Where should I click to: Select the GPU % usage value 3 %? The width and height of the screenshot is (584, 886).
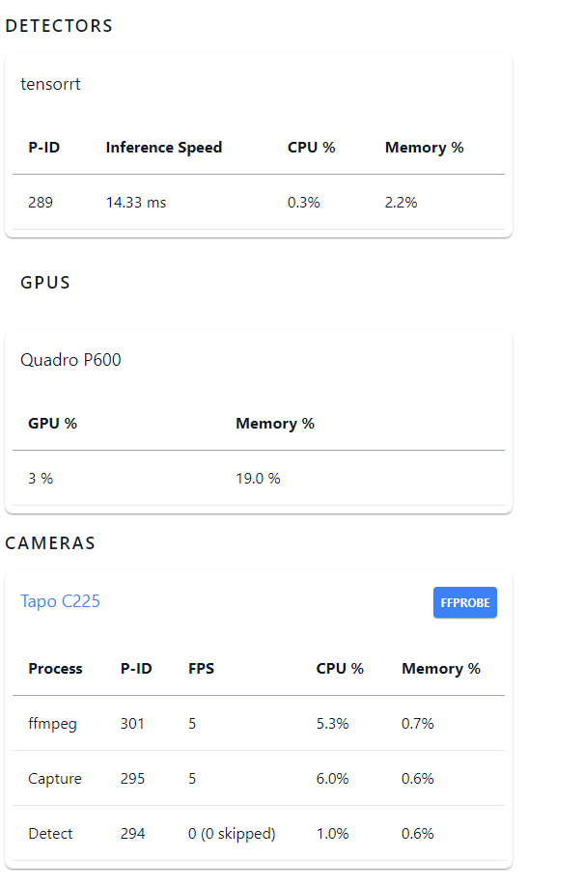coord(38,478)
